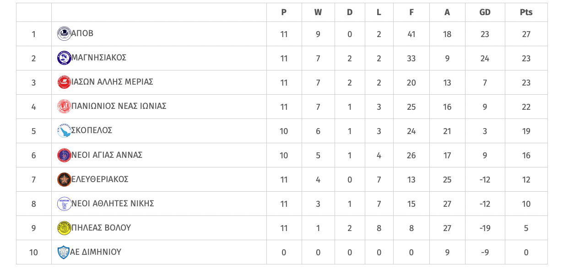The height and width of the screenshot is (269, 568).
Task: Open the ΣΚΟΠΕΛΟΣ island-shaped team logo
Action: coord(64,131)
